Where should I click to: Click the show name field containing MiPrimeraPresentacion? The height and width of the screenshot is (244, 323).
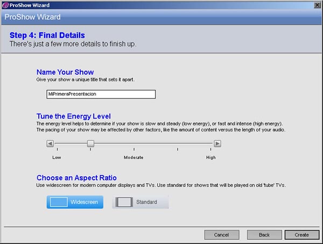(x=101, y=94)
